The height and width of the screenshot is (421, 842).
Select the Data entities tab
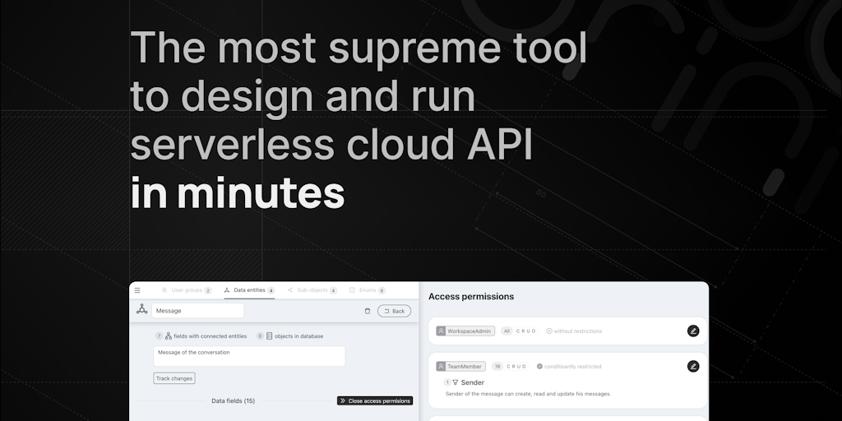249,290
